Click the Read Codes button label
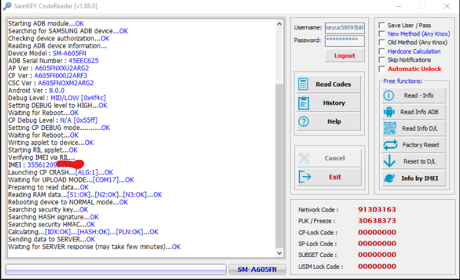The width and height of the screenshot is (460, 280). click(333, 85)
